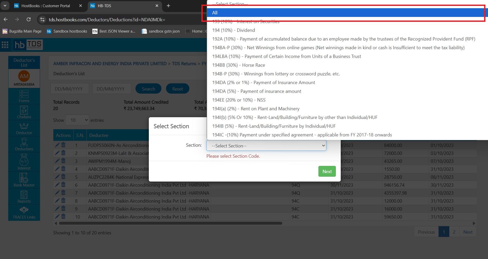Delete row 6 Daikin entry
Image resolution: width=488 pixels, height=259 pixels.
click(x=63, y=185)
